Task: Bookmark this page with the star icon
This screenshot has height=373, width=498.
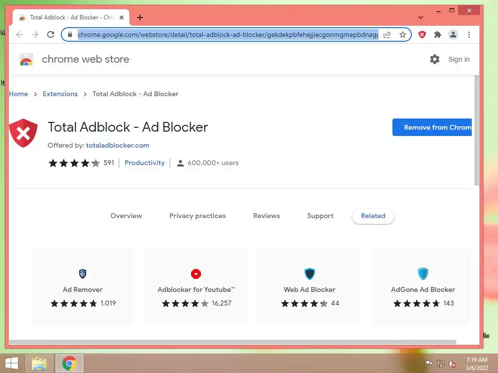Action: coord(403,34)
